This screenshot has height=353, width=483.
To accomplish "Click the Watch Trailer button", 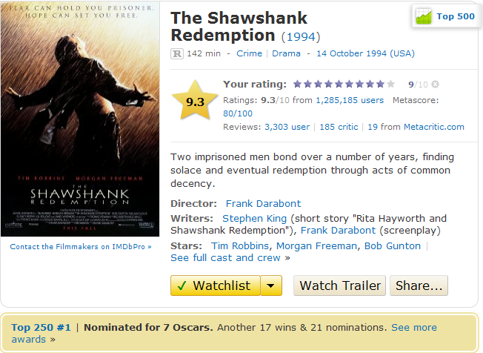I will [339, 286].
